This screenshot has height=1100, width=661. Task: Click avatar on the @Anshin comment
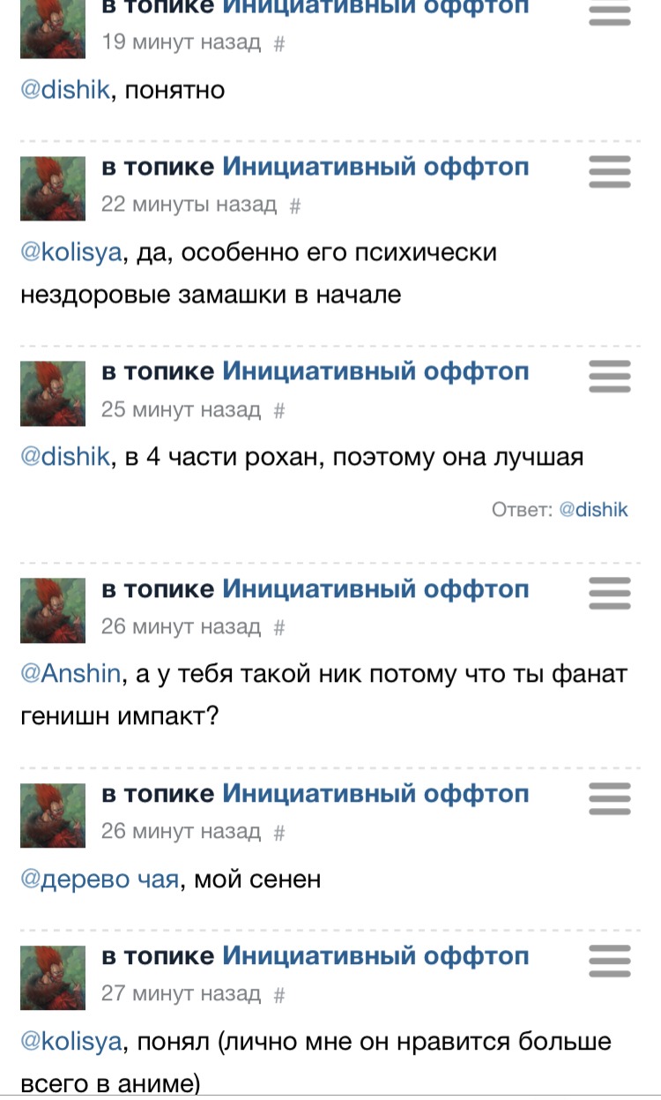pos(53,610)
